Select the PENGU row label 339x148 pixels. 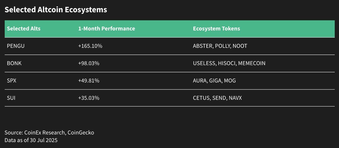pyautogui.click(x=16, y=46)
